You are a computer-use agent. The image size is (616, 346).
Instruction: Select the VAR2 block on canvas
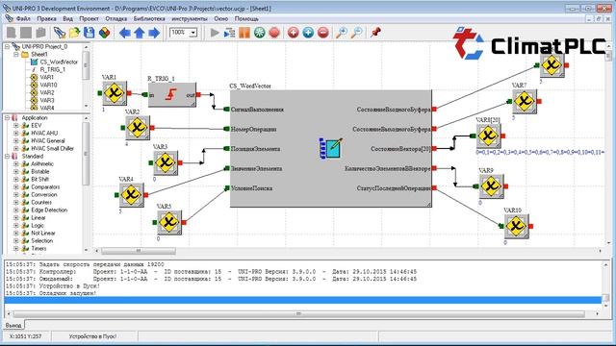point(137,128)
